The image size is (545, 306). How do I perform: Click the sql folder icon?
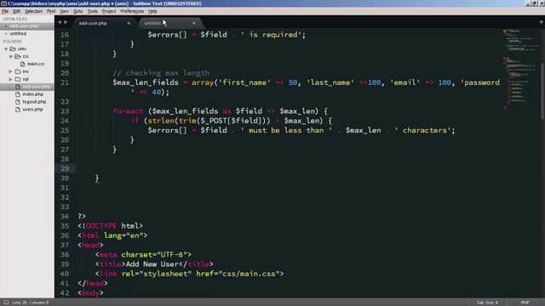pos(18,79)
